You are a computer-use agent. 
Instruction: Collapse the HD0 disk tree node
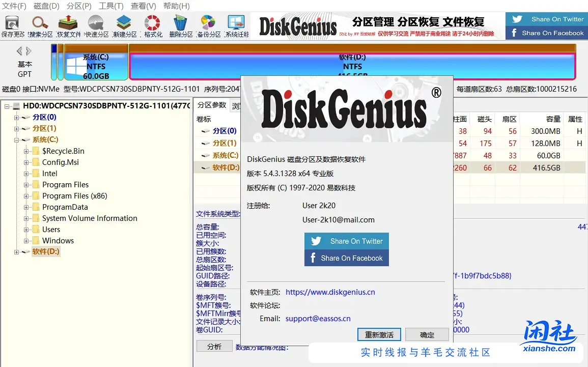click(x=7, y=106)
